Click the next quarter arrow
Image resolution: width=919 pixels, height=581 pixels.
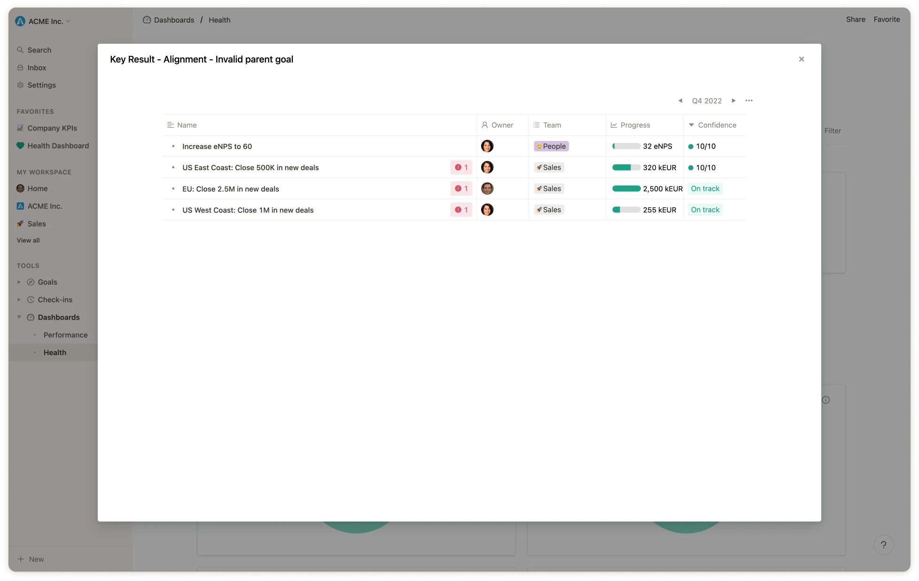point(733,101)
